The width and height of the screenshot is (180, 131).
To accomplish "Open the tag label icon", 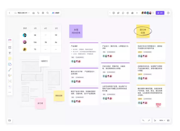I will coord(38,13).
